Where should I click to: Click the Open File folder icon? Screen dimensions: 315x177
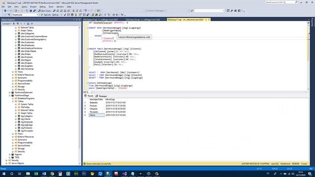point(27,11)
